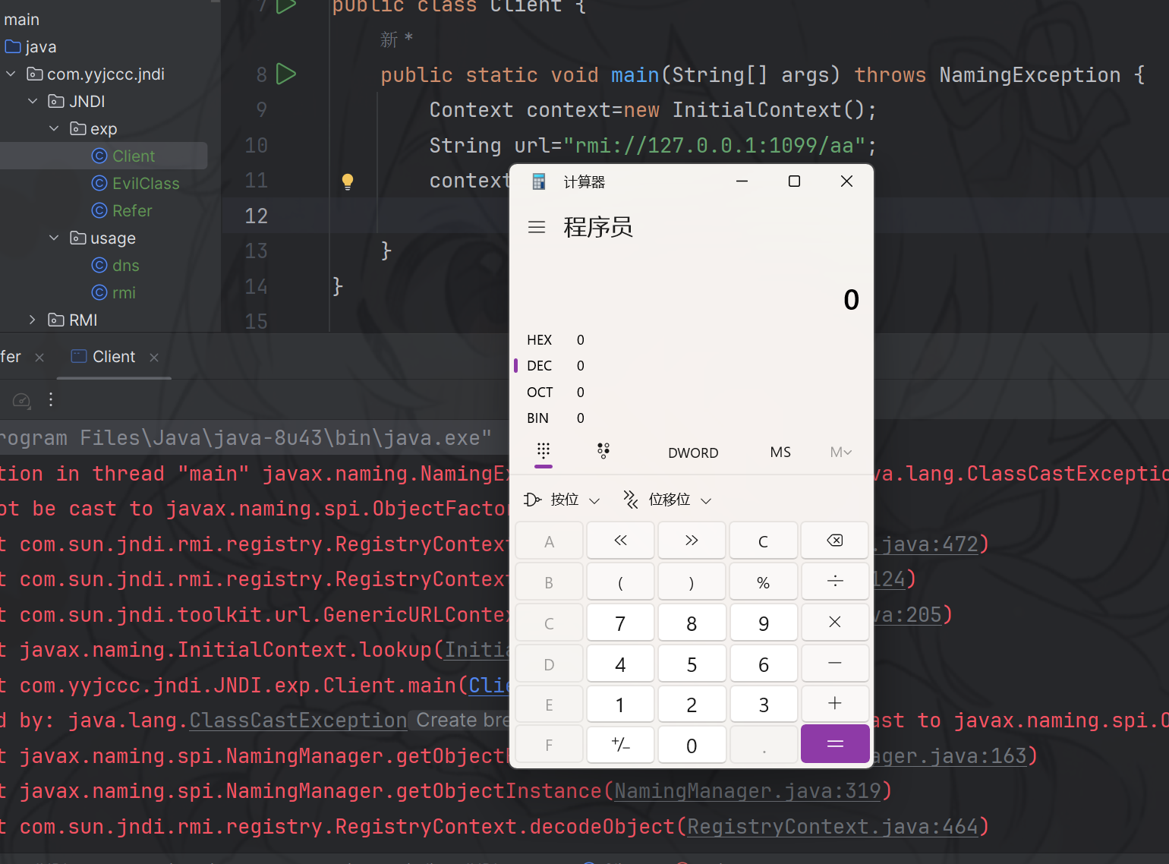Toggle the DWORD word size button

pos(692,453)
